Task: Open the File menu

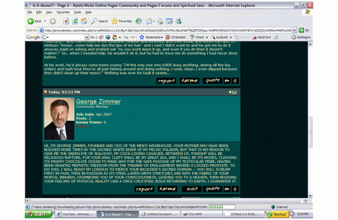Action: (30, 12)
